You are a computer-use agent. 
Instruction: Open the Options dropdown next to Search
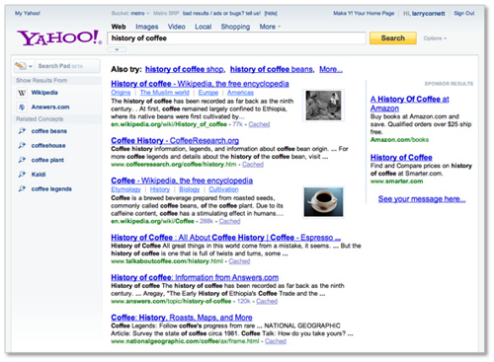pos(435,38)
